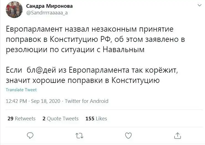Click the Translate Tweet link
Image resolution: width=205 pixels, height=145 pixels.
click(21, 90)
